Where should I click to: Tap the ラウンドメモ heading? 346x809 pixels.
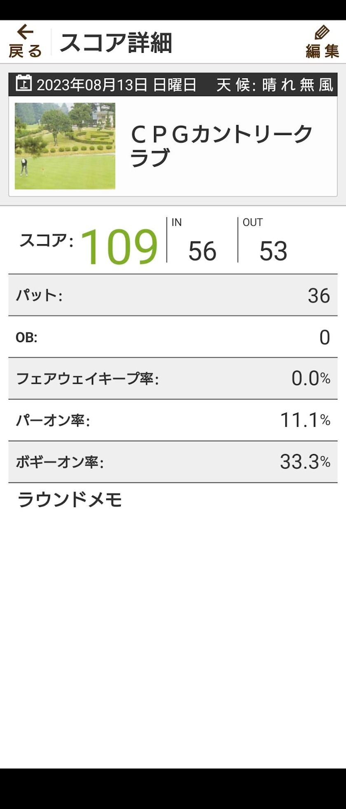click(x=70, y=500)
